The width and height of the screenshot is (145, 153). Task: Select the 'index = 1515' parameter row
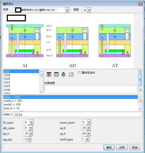[70, 97]
